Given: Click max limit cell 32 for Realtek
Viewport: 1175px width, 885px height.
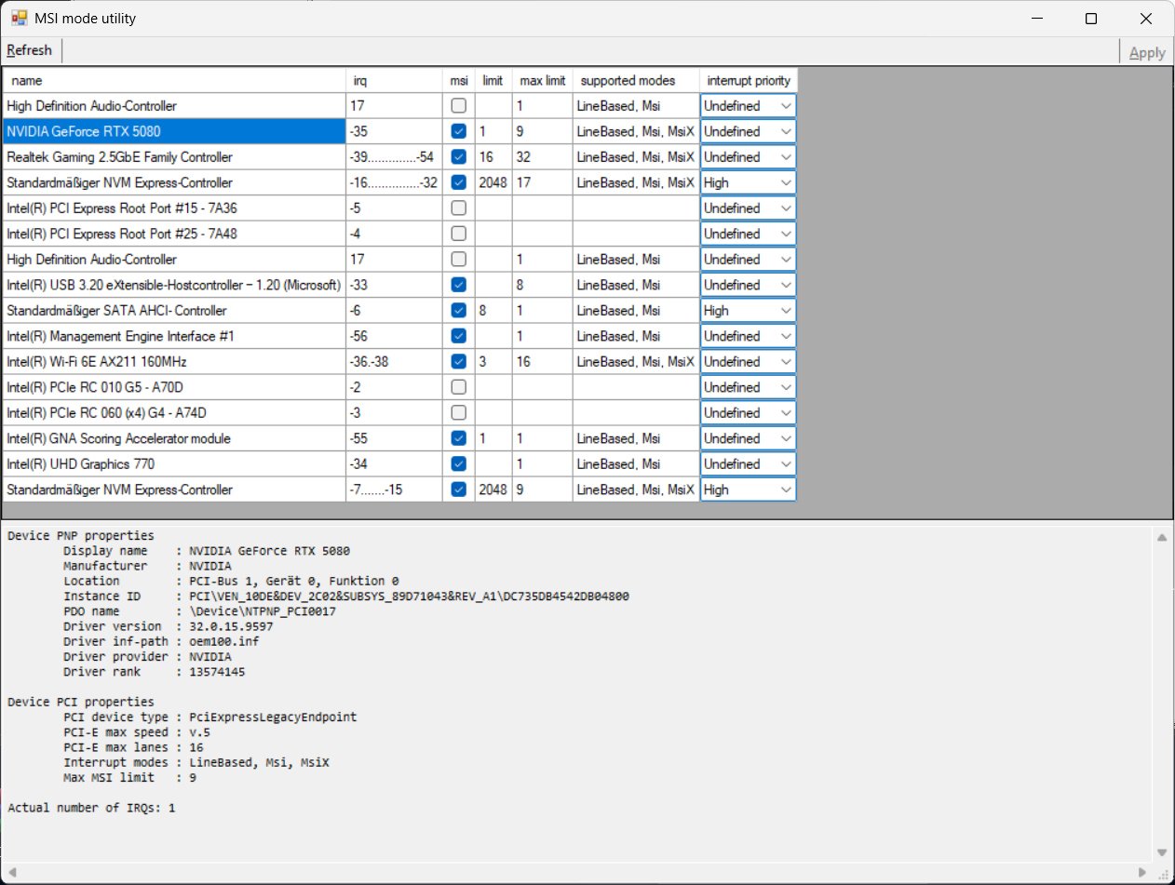Looking at the screenshot, I should [x=542, y=157].
